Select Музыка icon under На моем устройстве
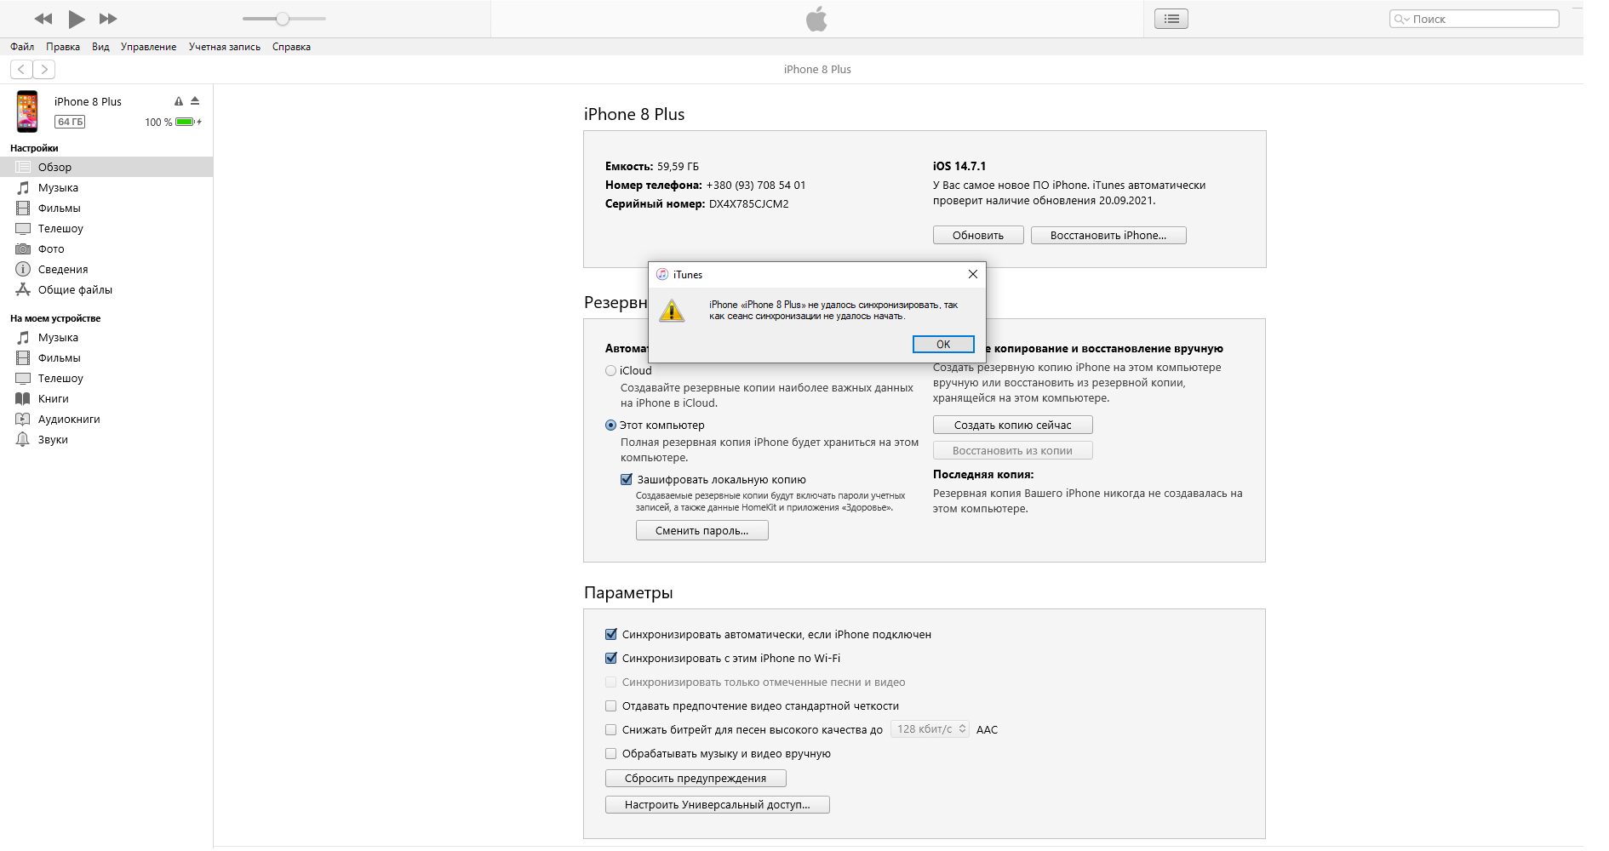The height and width of the screenshot is (851, 1609). point(23,337)
